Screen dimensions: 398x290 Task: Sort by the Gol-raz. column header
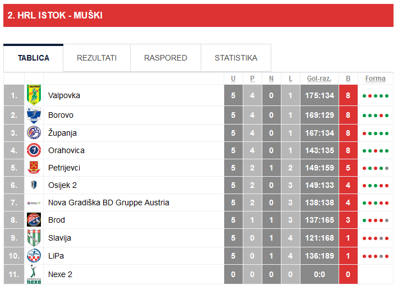point(319,79)
